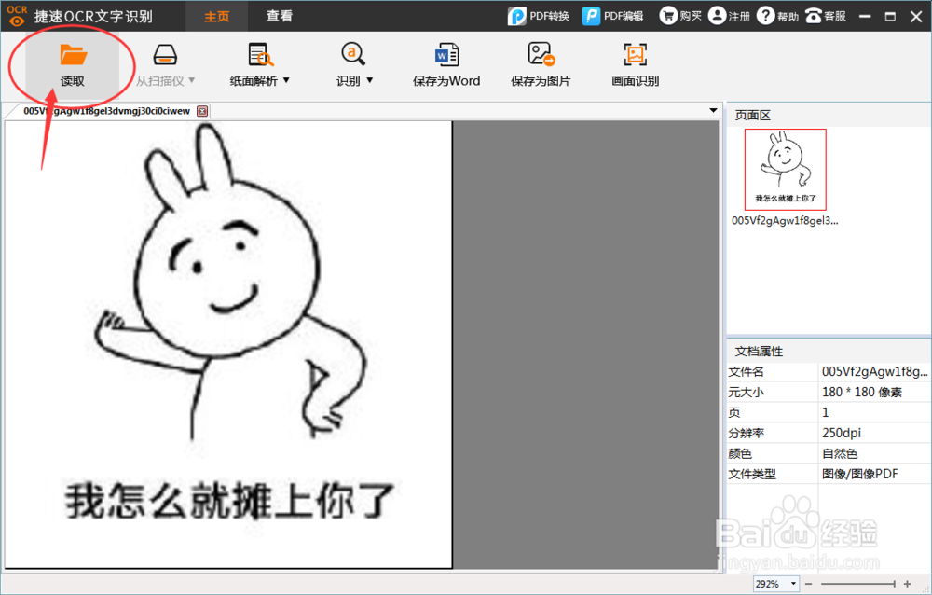Viewport: 932px width, 595px height.
Task: Click the 文件名 property value
Action: [874, 372]
